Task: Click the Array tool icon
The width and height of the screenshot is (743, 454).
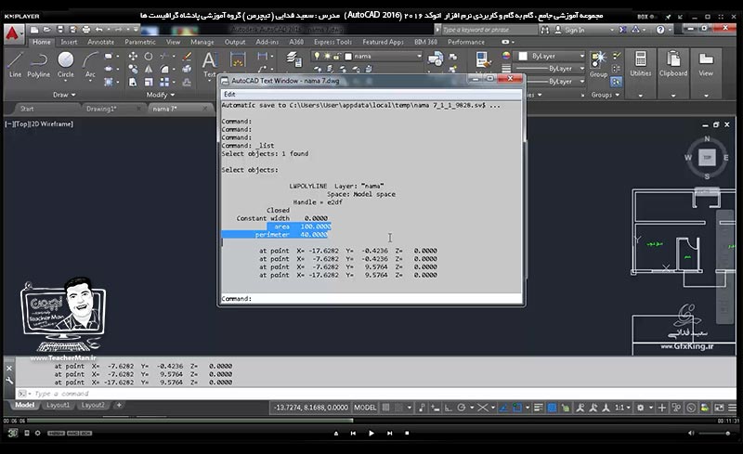Action: [164, 82]
